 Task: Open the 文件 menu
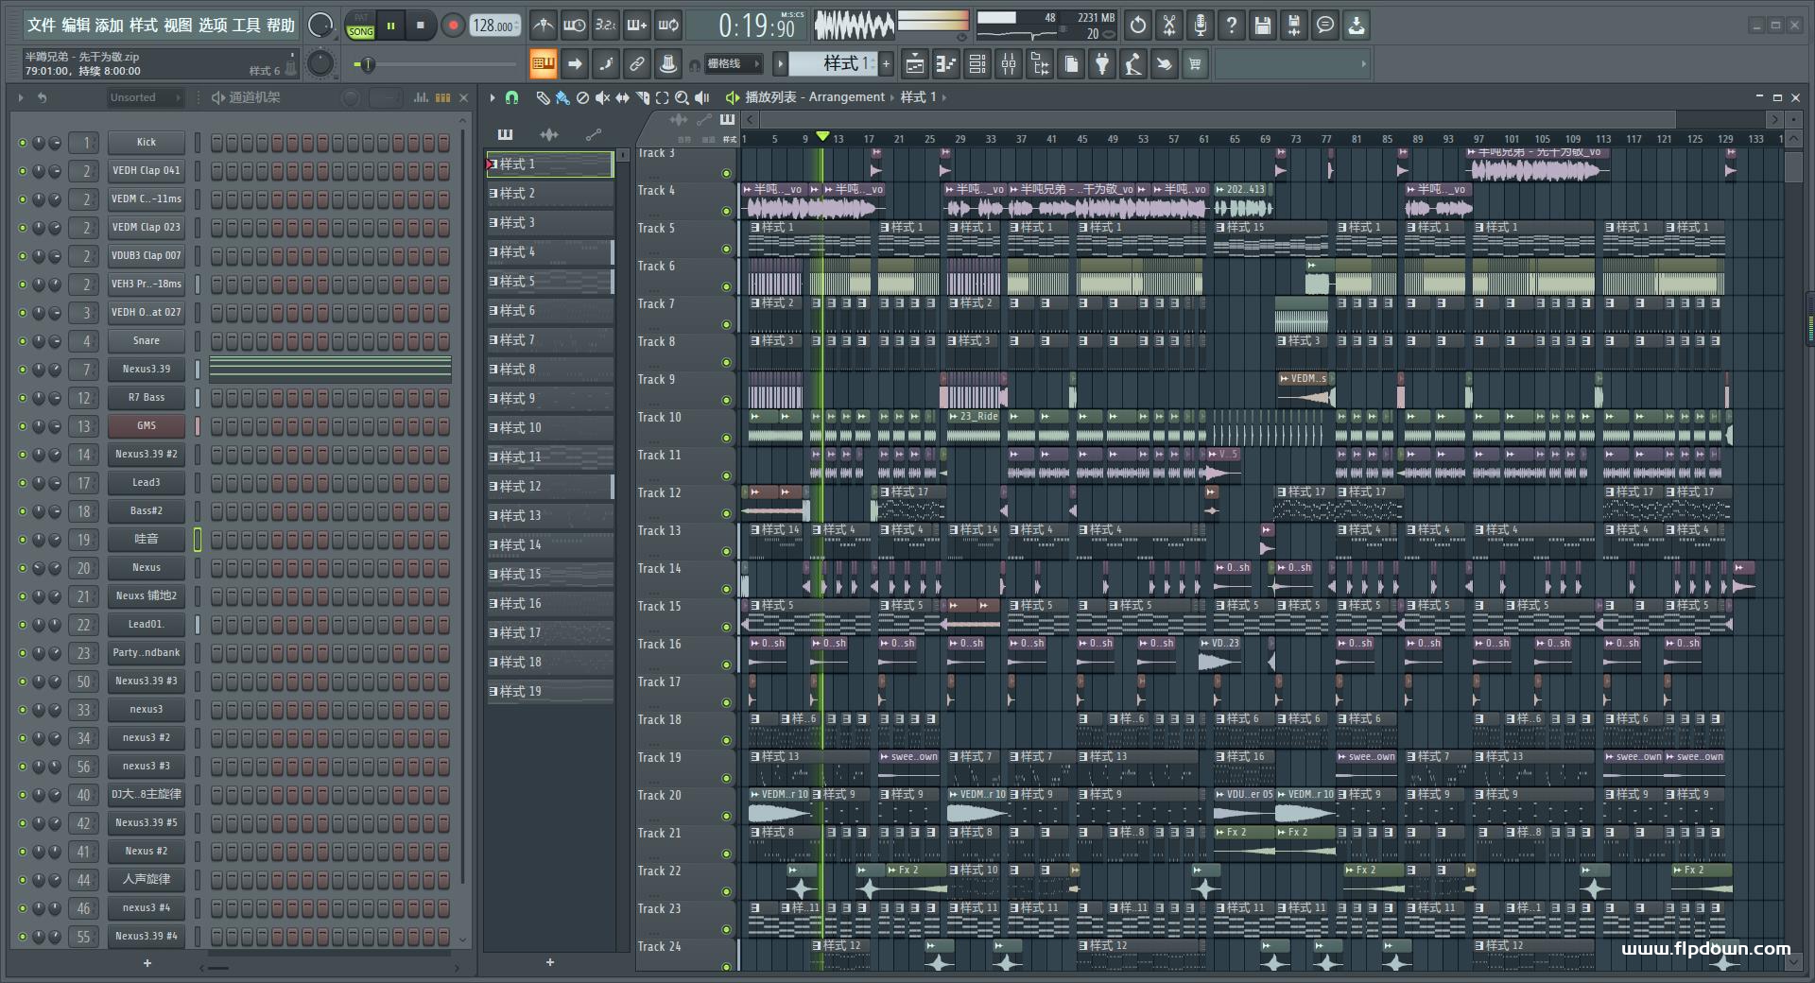coord(41,26)
